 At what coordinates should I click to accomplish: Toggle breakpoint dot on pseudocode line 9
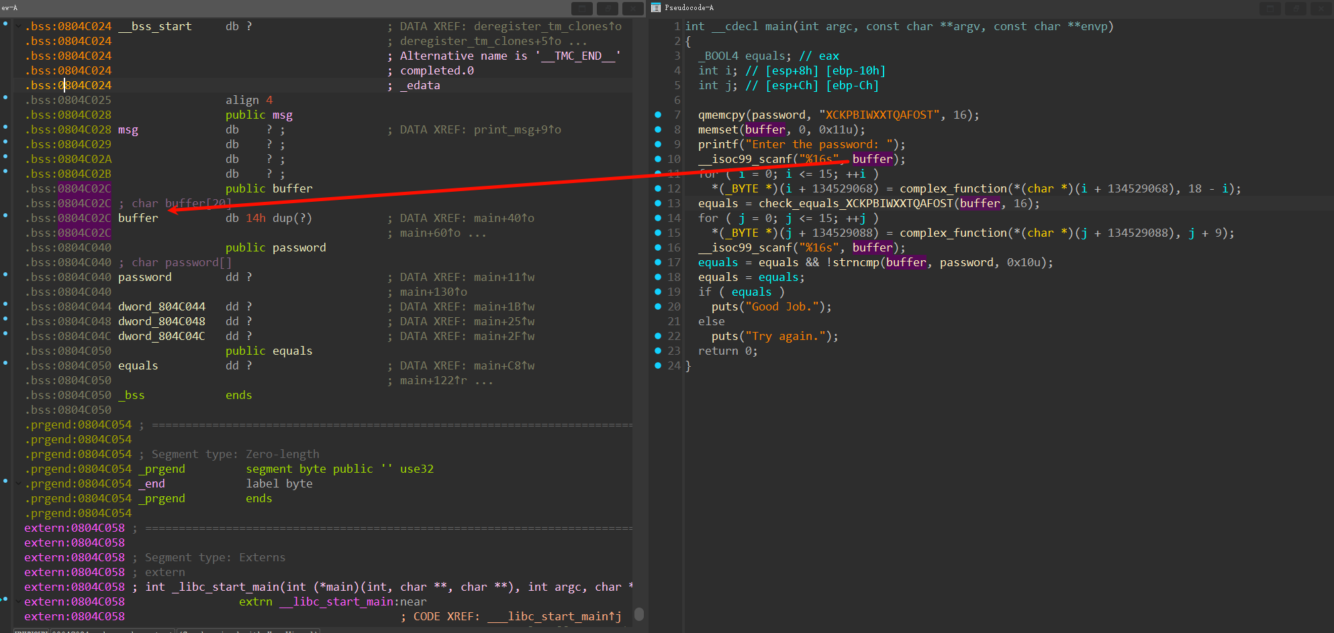coord(658,144)
